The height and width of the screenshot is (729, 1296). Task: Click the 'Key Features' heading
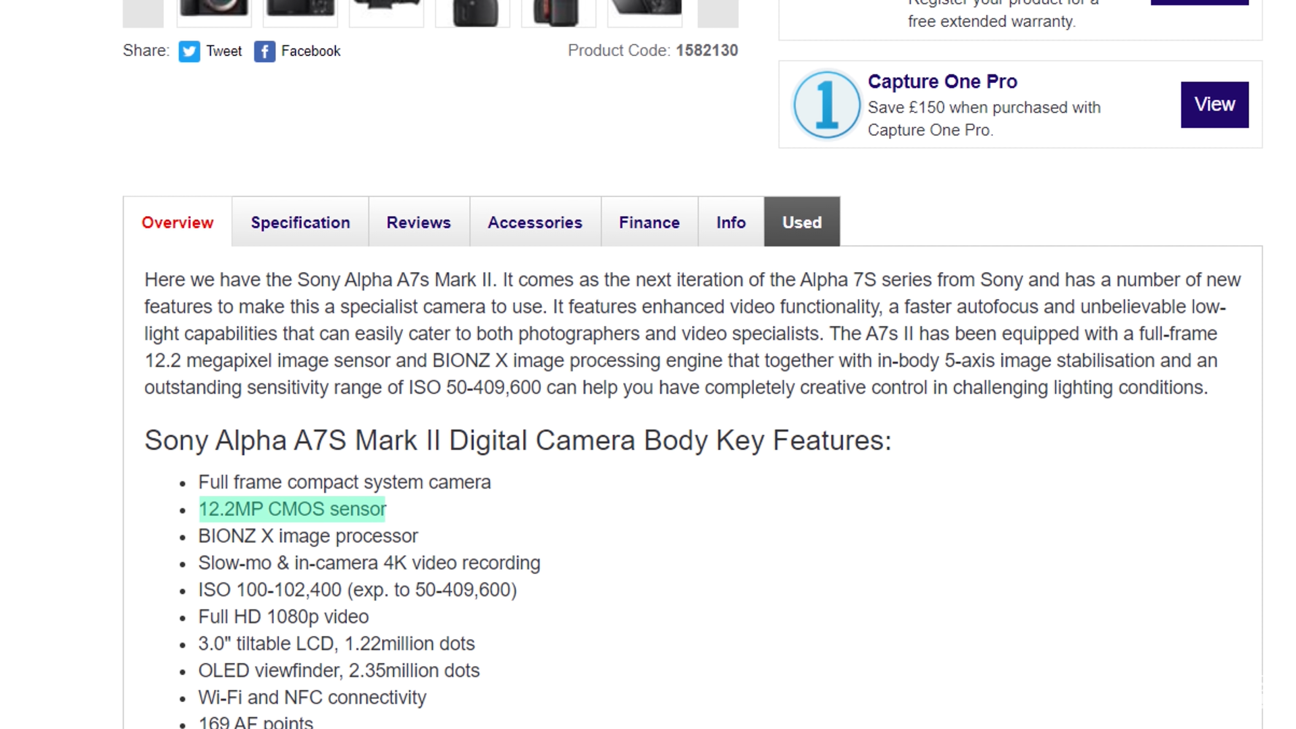point(518,441)
